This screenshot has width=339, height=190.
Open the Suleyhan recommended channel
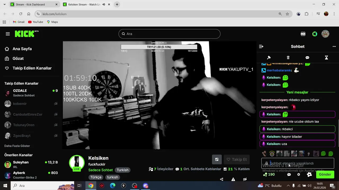31,164
